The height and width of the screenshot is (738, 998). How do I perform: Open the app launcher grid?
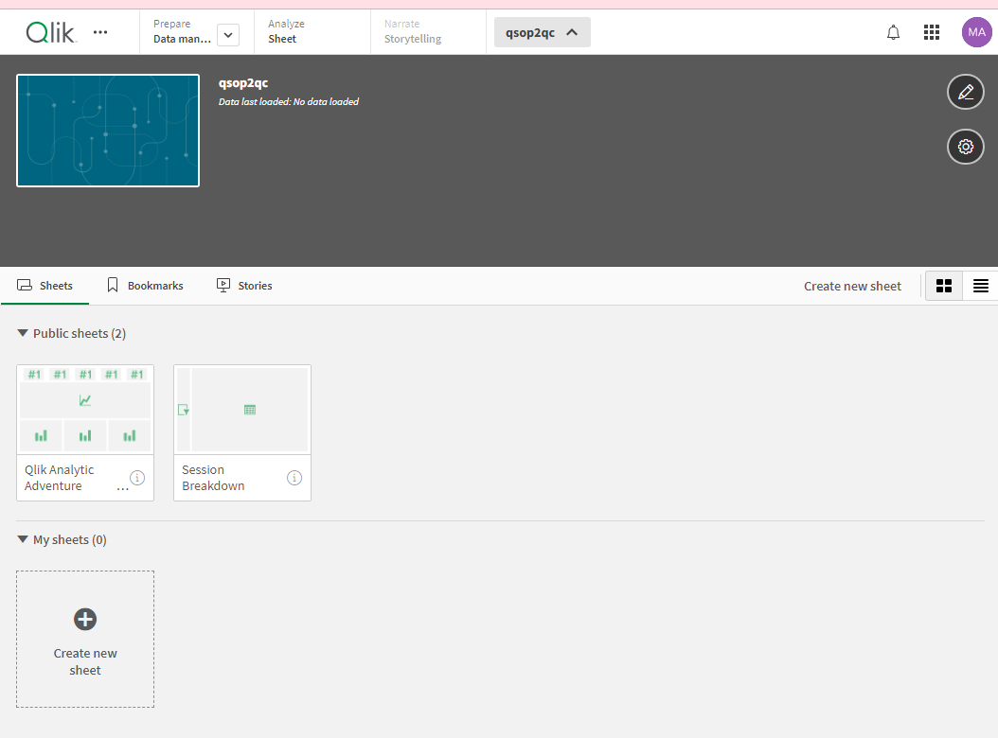(932, 32)
